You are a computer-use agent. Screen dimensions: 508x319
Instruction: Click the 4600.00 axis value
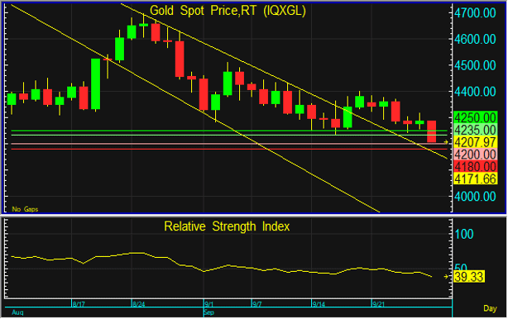point(475,39)
